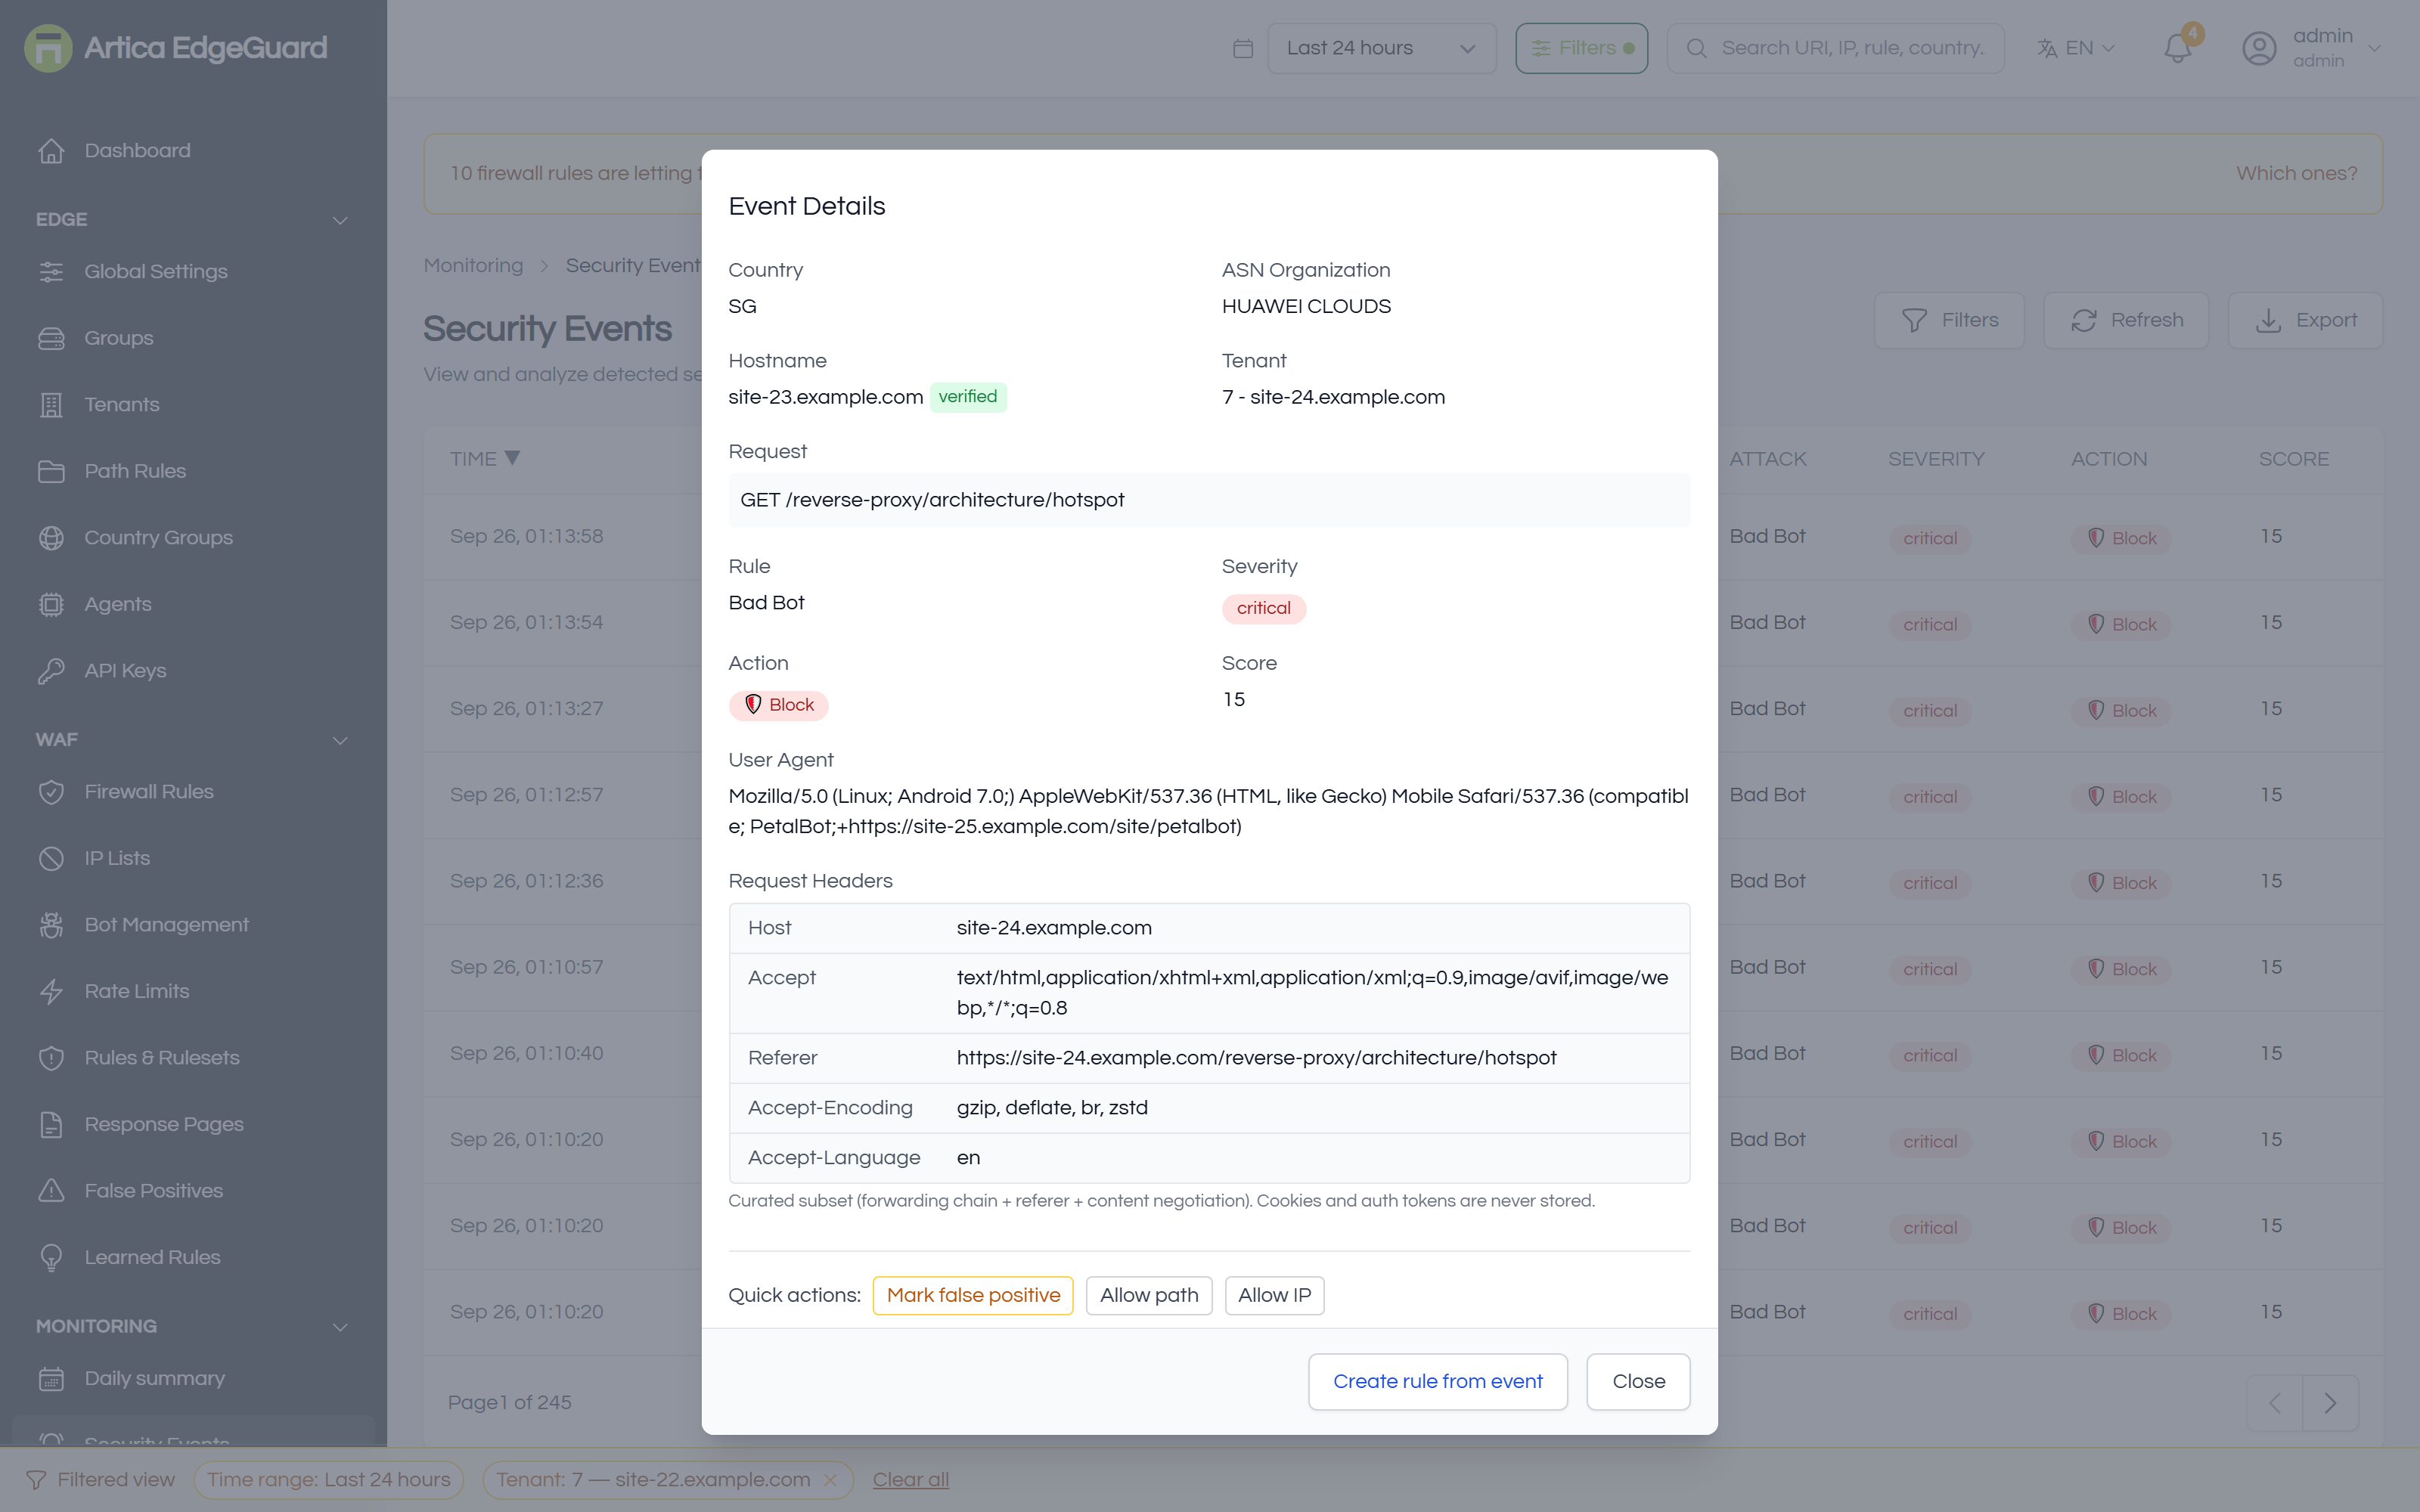Click the Which ones? link
This screenshot has width=2420, height=1512.
coord(2296,173)
